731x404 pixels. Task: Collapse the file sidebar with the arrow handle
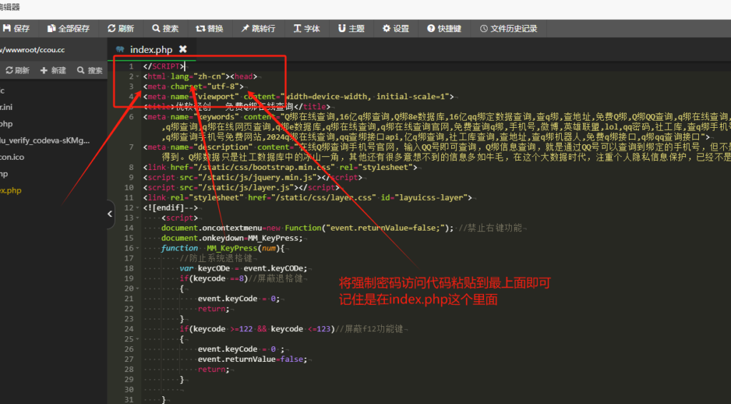tap(111, 213)
